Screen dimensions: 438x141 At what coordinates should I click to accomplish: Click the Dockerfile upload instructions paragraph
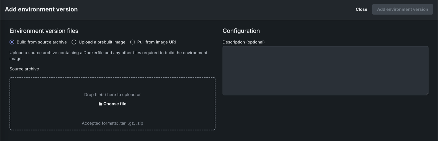pyautogui.click(x=108, y=55)
